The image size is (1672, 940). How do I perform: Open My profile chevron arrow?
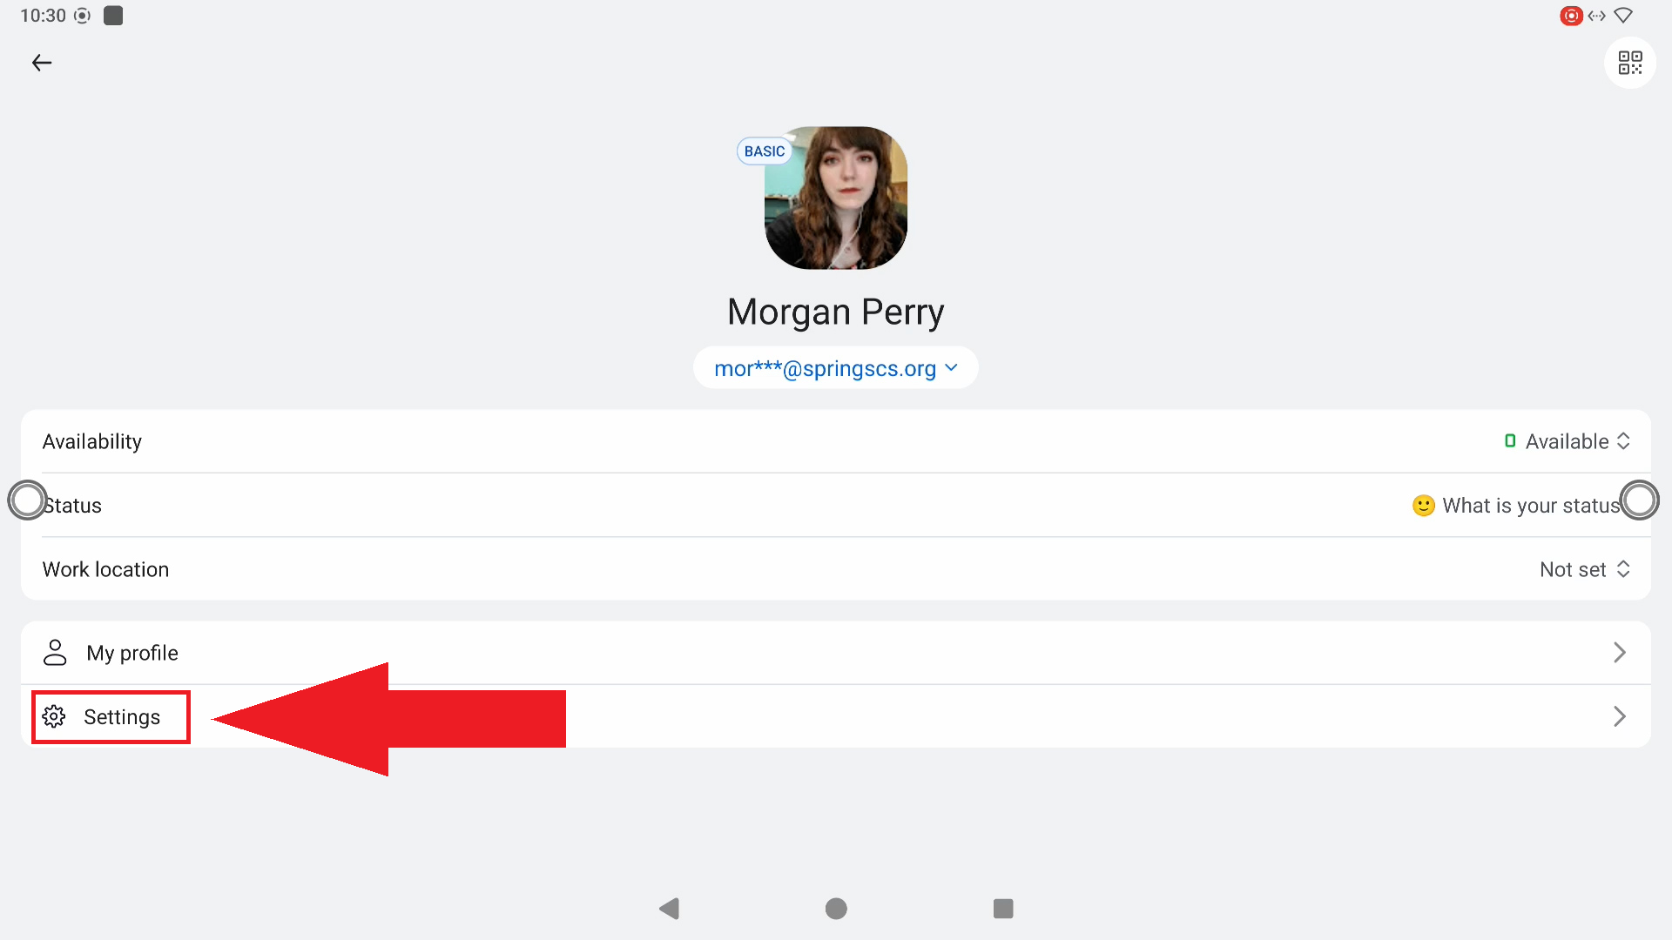[x=1619, y=653]
